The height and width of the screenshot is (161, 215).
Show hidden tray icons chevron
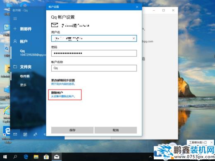coord(150,157)
